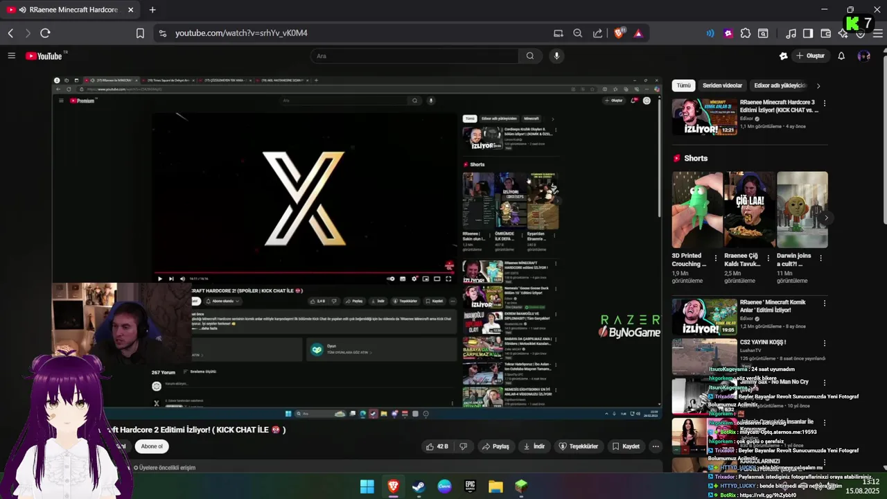Show next Shorts with right arrow
Viewport: 887px width, 499px height.
click(x=826, y=218)
